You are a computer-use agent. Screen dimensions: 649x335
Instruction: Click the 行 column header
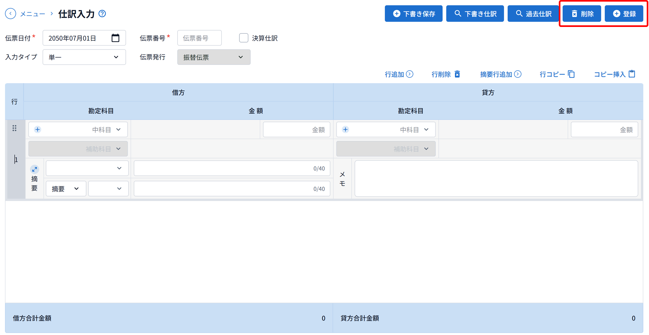pos(15,102)
